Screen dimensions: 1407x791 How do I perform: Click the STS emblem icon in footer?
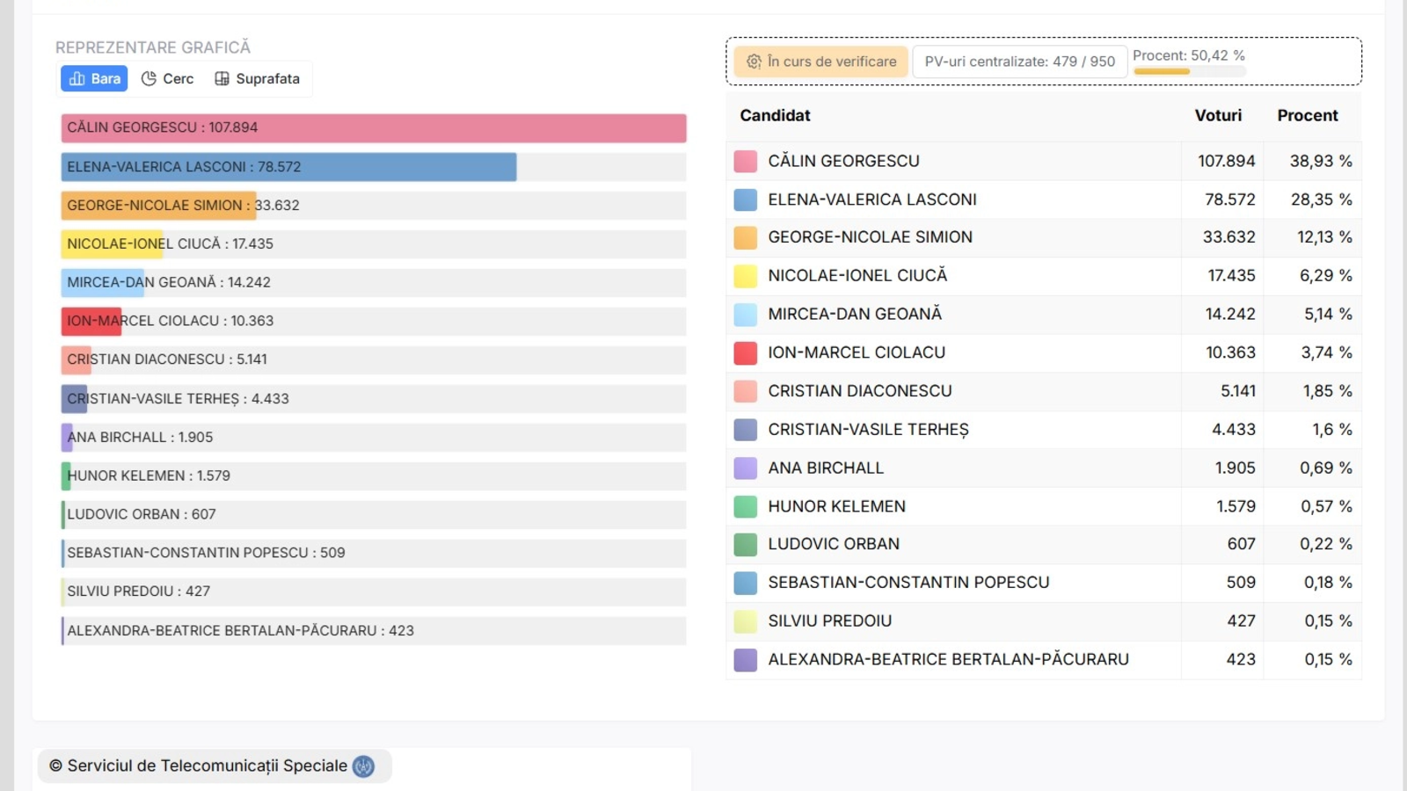[363, 766]
